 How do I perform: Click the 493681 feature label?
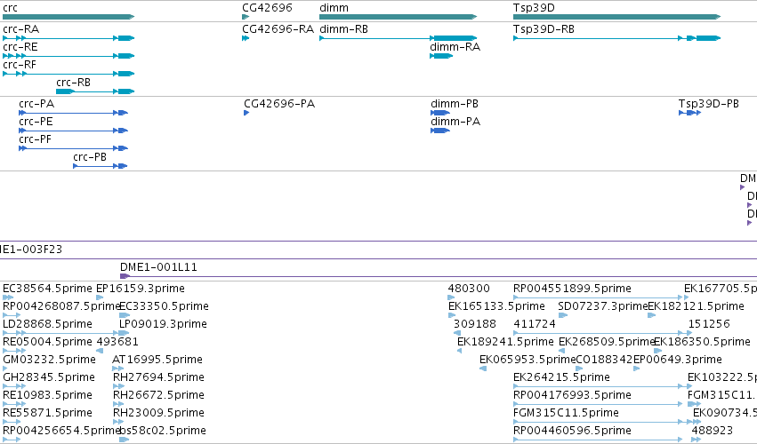click(117, 342)
